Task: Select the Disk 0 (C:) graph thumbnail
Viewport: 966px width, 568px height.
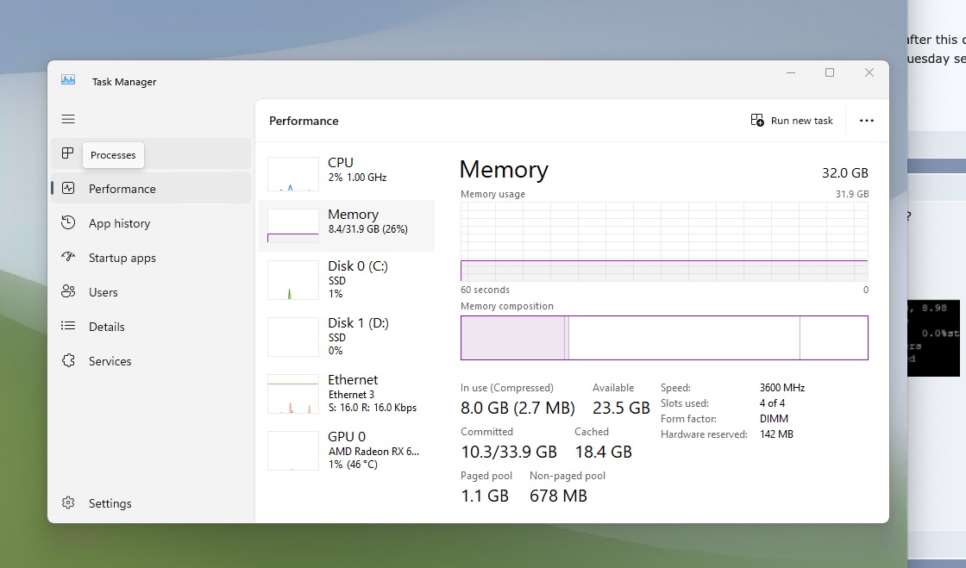Action: [292, 280]
